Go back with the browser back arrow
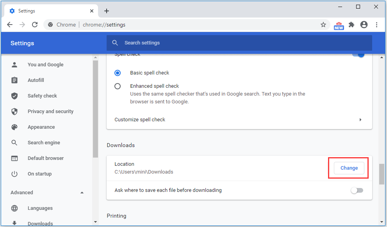Image resolution: width=387 pixels, height=227 pixels. pyautogui.click(x=10, y=25)
